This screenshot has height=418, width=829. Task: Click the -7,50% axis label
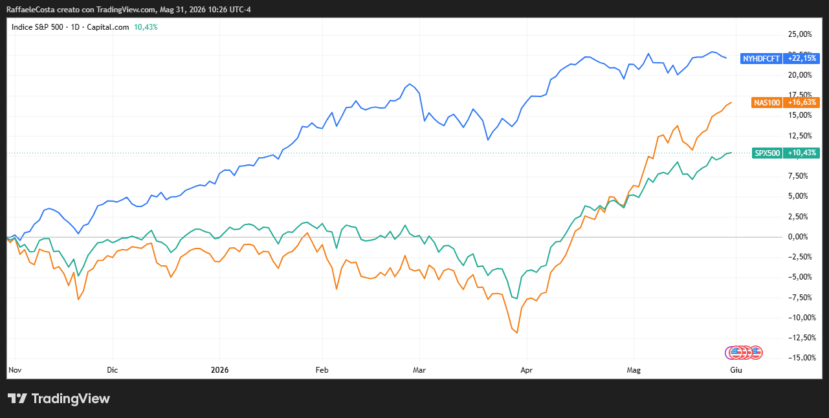pos(801,298)
